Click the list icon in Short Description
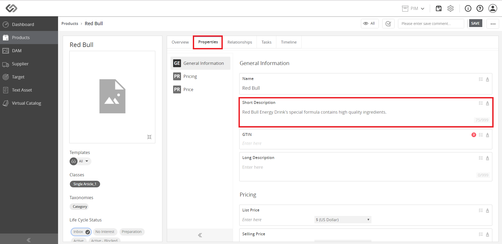 click(x=481, y=103)
